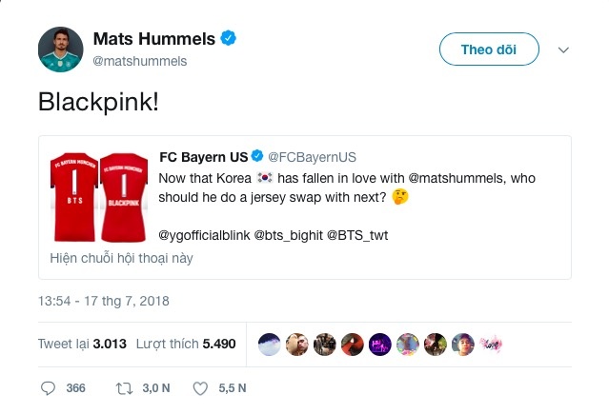This screenshot has height=414, width=609.
Task: Click the reply speech bubble icon
Action: click(50, 388)
